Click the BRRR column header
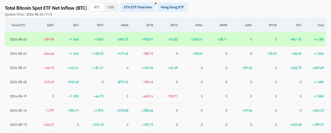This screenshot has height=133, width=331. (x=223, y=25)
